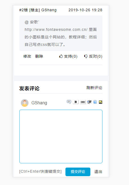Insert a hyperlink using the link icon
Viewport: 129px width, 185px height.
click(83, 102)
